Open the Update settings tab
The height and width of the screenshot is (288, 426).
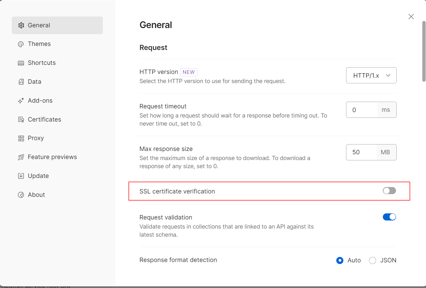pos(38,176)
